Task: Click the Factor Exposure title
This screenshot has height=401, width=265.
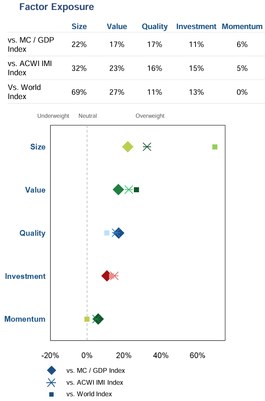Action: coord(56,7)
